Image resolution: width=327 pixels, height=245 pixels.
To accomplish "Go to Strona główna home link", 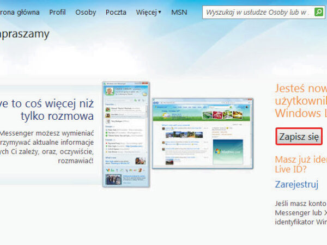I will 19,11.
